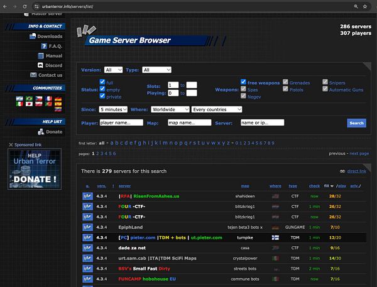The image size is (377, 287).
Task: Click the Server name or ip field
Action: point(262,122)
